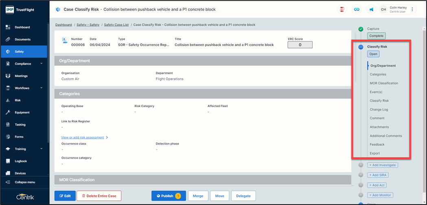The width and height of the screenshot is (427, 205).
Task: Click View or add risk assessment link
Action: [83, 137]
